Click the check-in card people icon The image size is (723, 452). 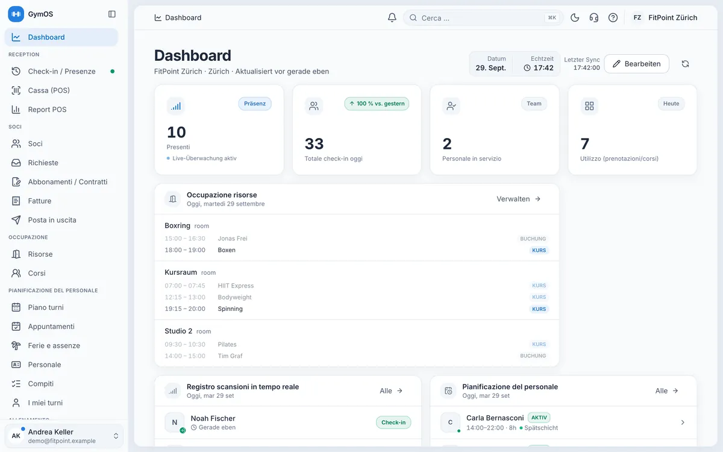(x=314, y=106)
